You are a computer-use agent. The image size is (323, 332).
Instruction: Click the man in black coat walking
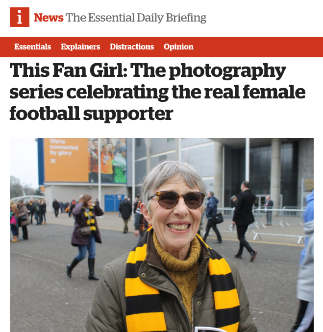click(x=245, y=221)
